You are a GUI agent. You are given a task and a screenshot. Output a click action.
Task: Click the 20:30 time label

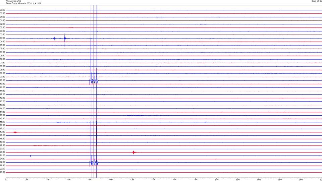[x=3, y=152]
